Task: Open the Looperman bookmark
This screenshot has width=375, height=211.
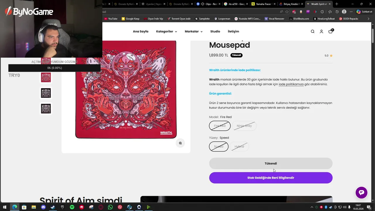Action: pos(222,19)
